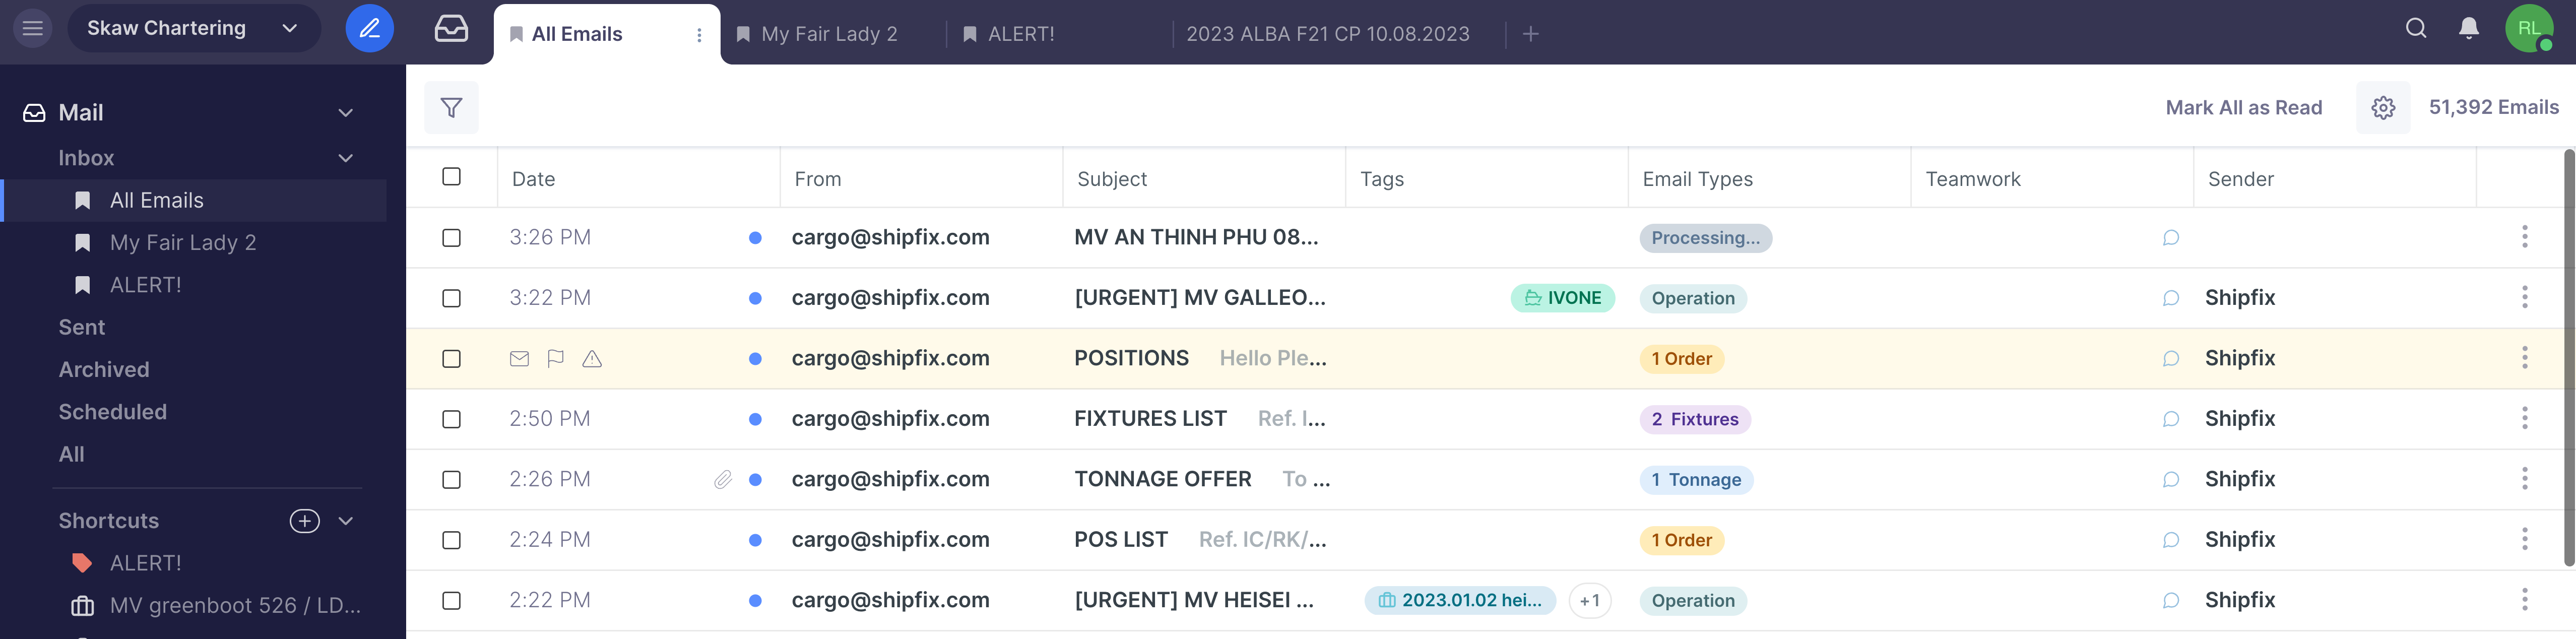Select all emails using the header checkbox
This screenshot has height=639, width=2576.
click(451, 176)
